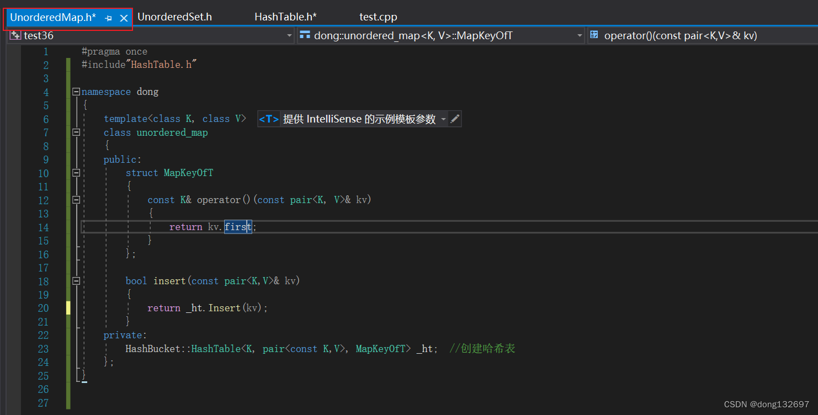Open the operator() member navigation dropdown
The width and height of the screenshot is (818, 415).
[702, 35]
